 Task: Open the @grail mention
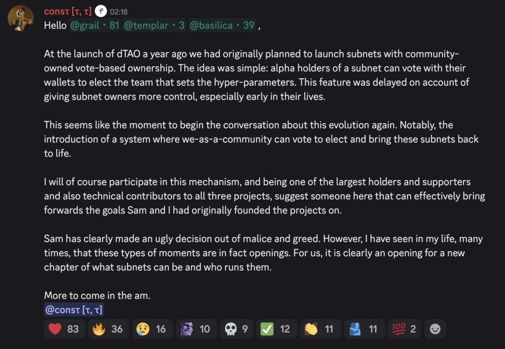[95, 26]
